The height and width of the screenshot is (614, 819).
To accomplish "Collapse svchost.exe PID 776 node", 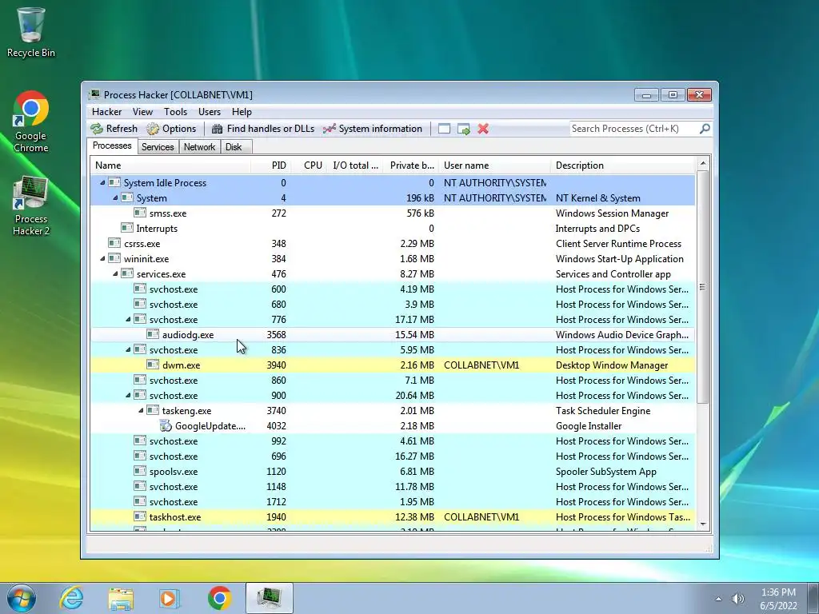I will point(128,319).
